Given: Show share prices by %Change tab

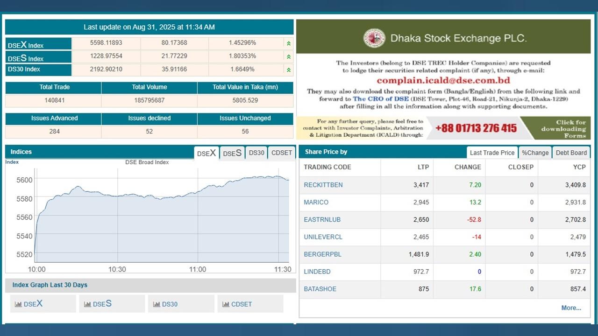Looking at the screenshot, I should point(535,153).
